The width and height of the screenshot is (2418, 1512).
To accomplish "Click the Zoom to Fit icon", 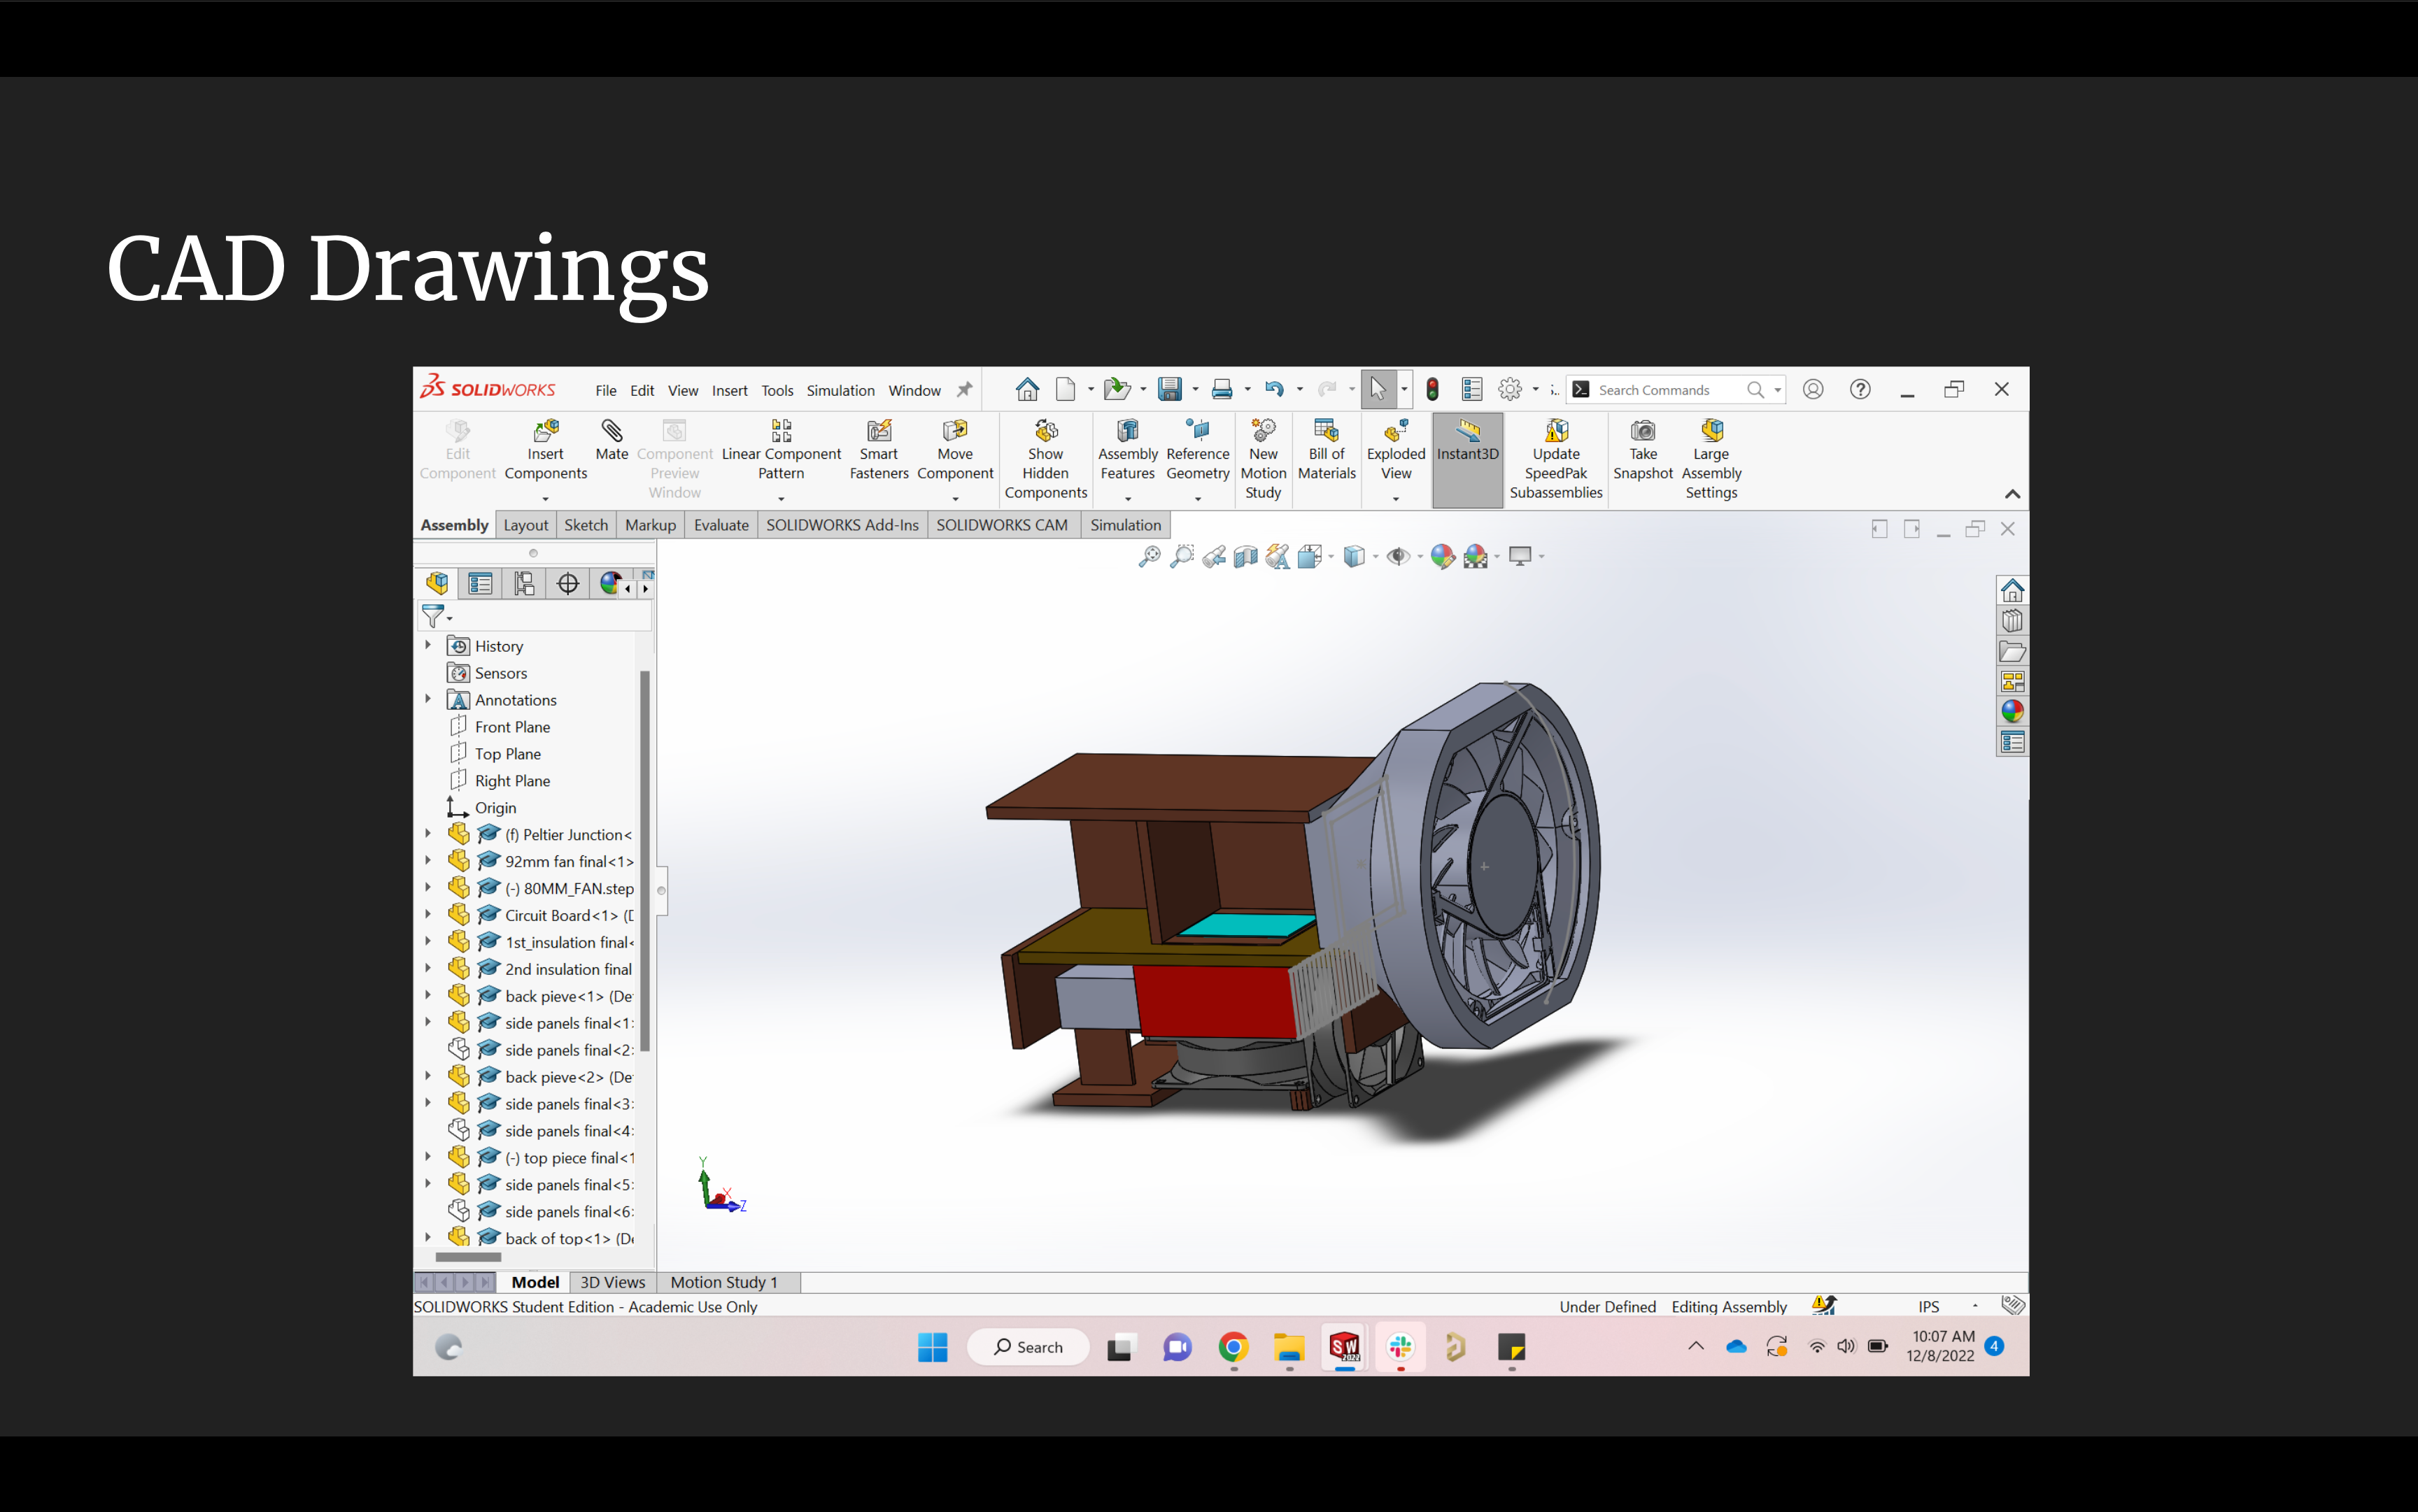I will tap(1148, 557).
